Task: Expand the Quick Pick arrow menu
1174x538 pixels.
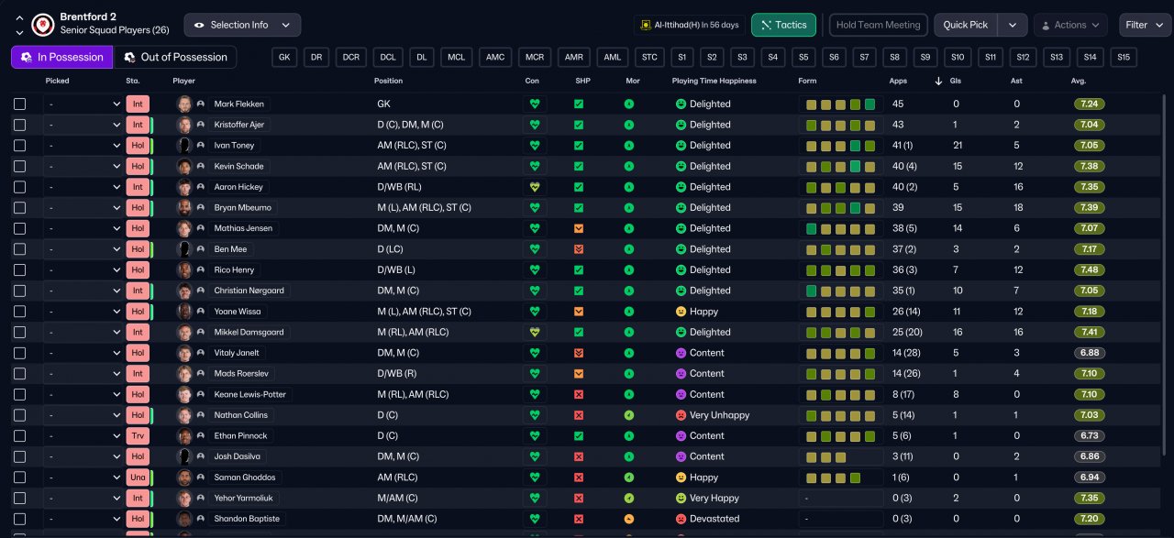Action: [1013, 25]
